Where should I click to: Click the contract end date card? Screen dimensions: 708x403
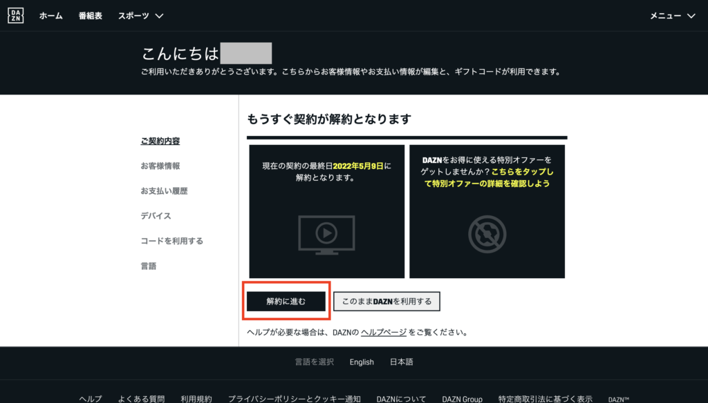(327, 211)
